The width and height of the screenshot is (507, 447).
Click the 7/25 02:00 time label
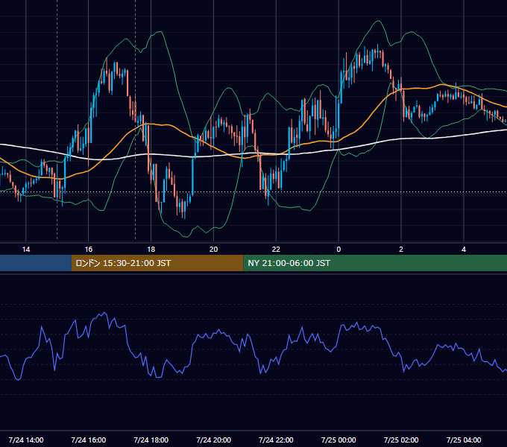pos(401,440)
